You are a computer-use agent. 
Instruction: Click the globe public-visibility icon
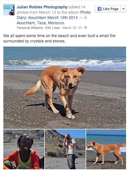pos(86,28)
